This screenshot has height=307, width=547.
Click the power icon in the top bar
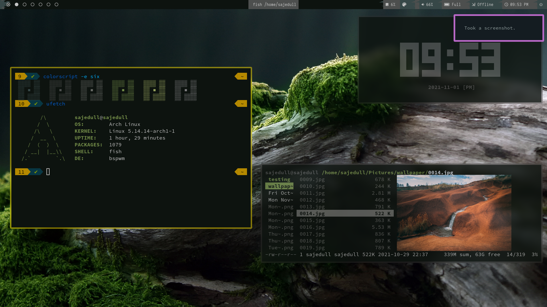click(541, 5)
